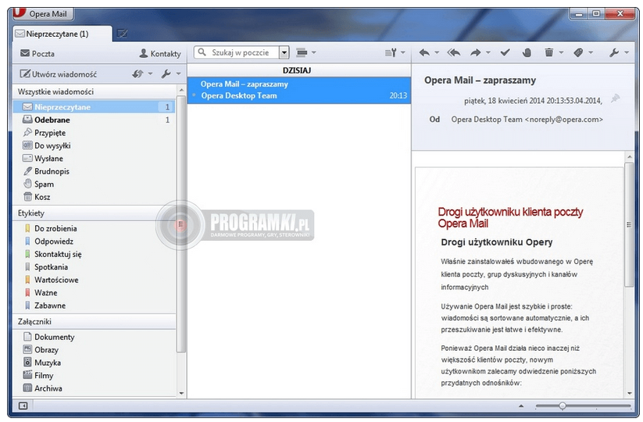This screenshot has width=643, height=422.
Task: Delete message with trash can icon
Action: tap(548, 52)
